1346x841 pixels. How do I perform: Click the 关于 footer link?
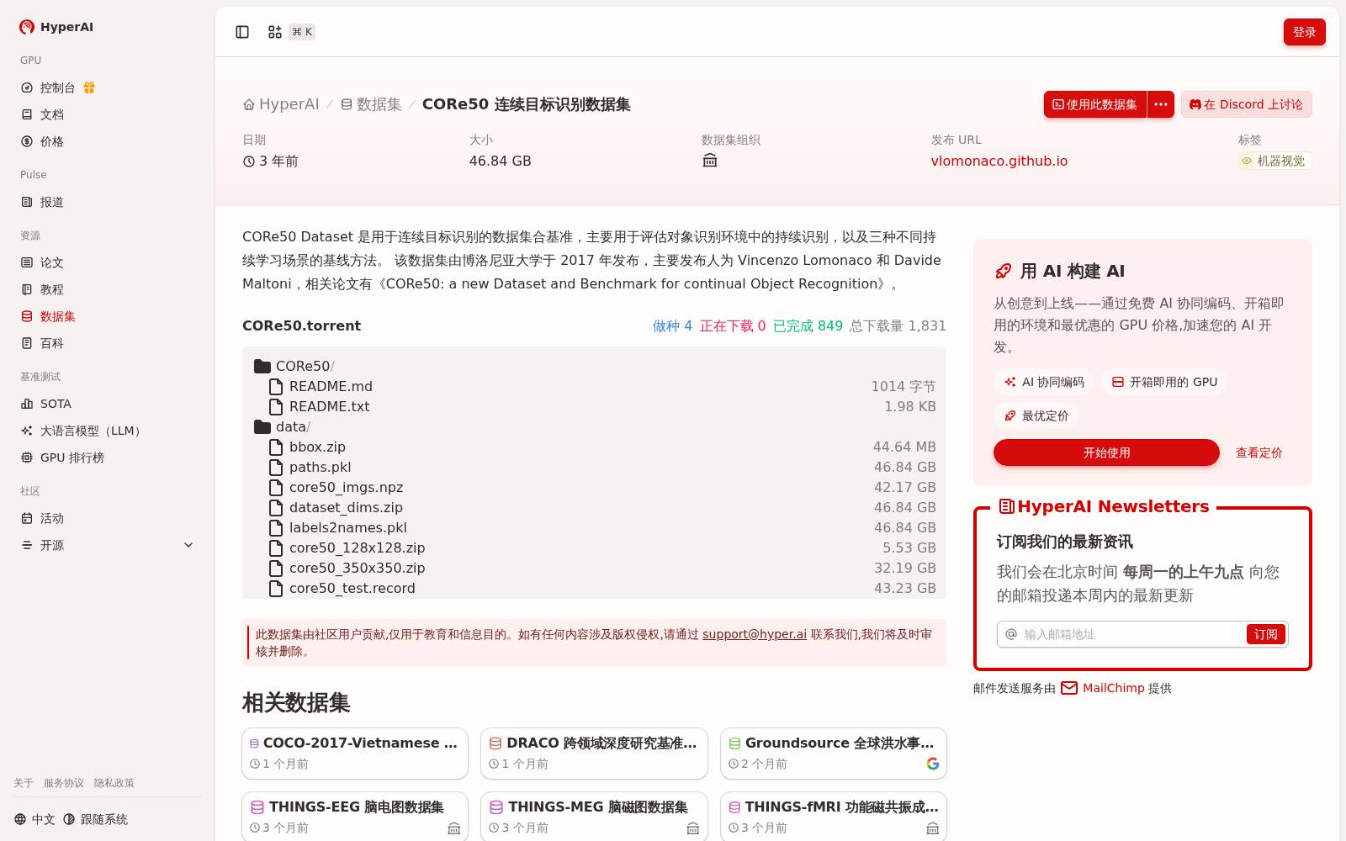point(24,783)
